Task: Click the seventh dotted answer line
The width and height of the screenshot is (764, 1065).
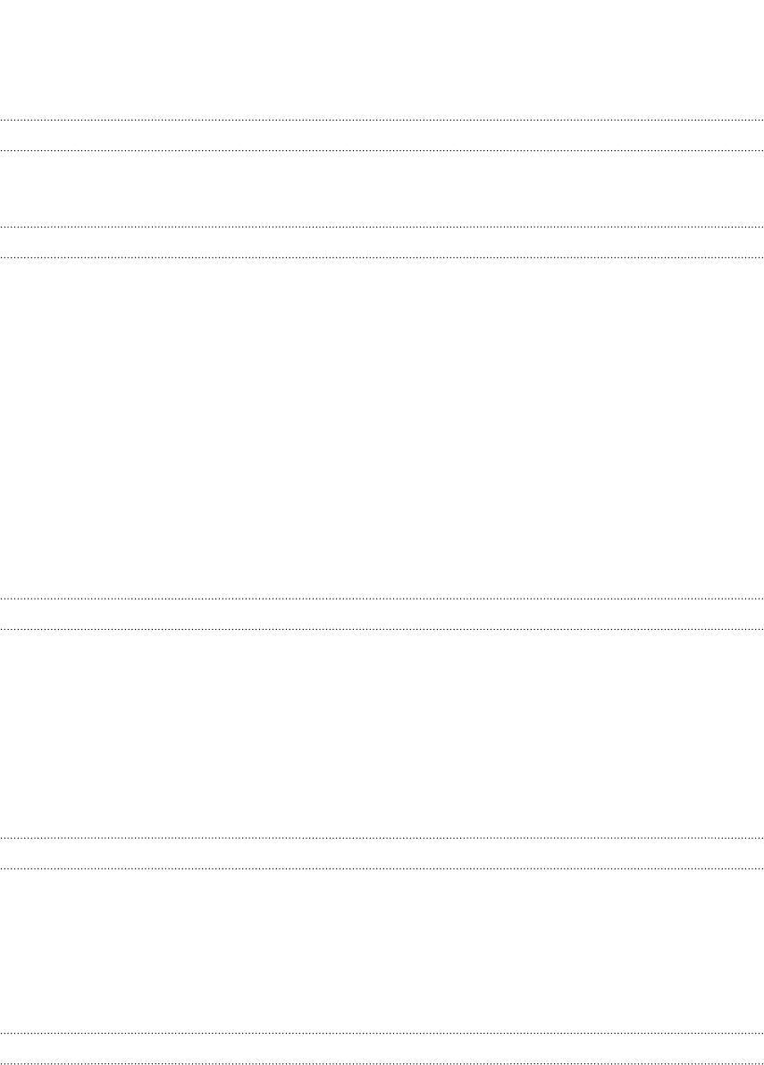Action: coord(382,838)
